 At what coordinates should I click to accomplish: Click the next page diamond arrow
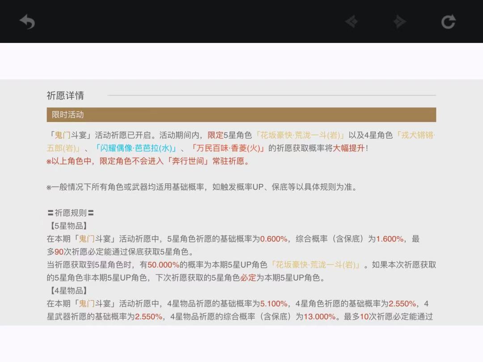[399, 21]
